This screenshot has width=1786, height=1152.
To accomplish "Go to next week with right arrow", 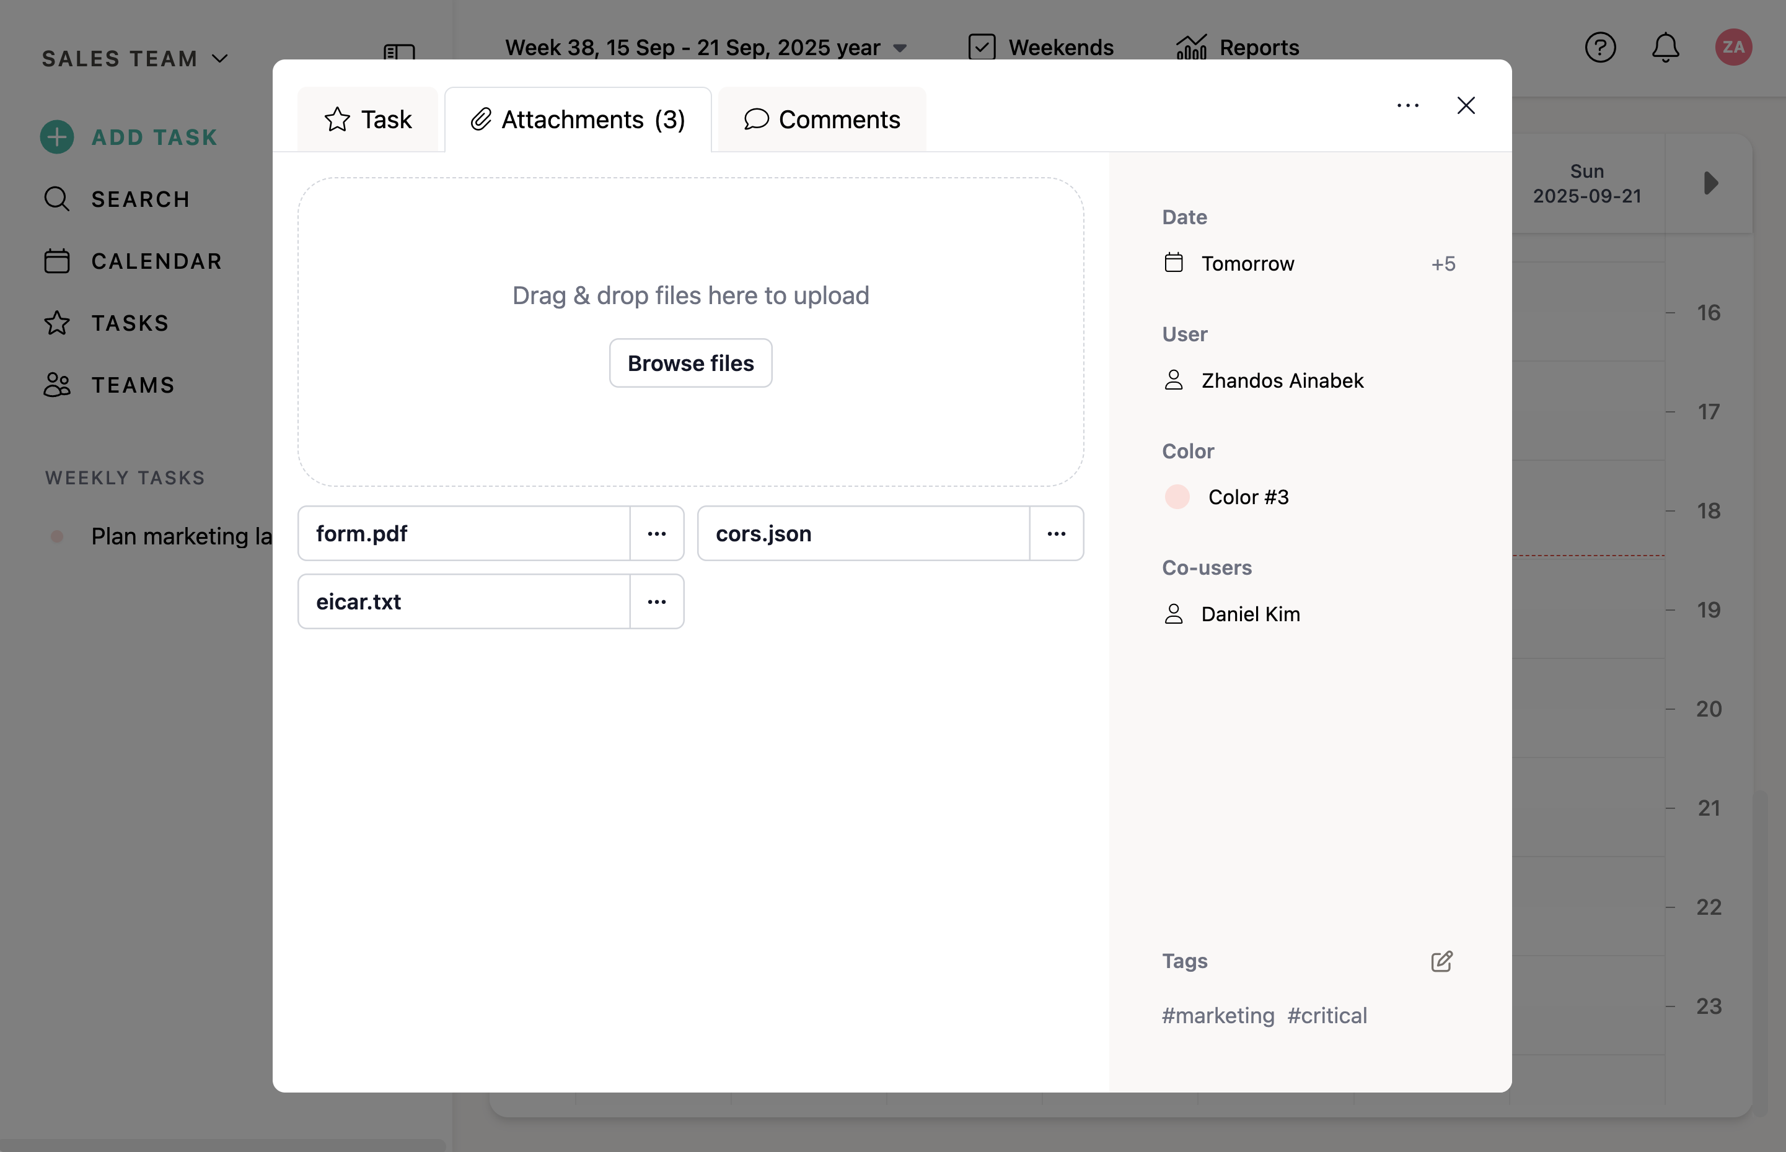I will (1710, 183).
